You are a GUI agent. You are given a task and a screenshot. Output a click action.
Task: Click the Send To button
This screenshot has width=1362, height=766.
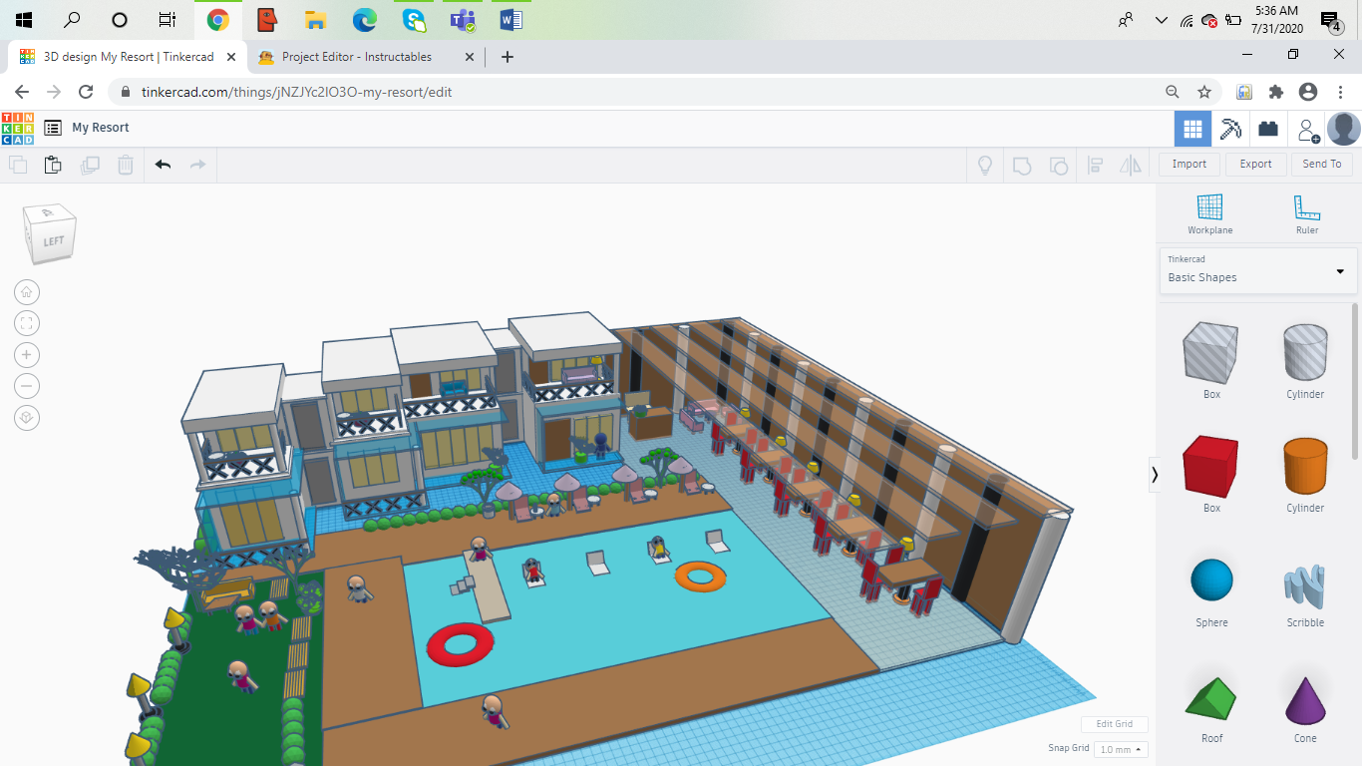[1322, 164]
